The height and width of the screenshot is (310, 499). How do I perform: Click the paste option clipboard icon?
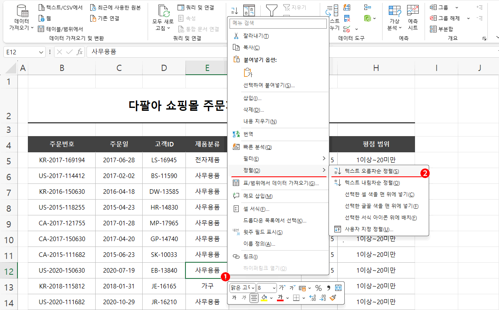click(248, 73)
